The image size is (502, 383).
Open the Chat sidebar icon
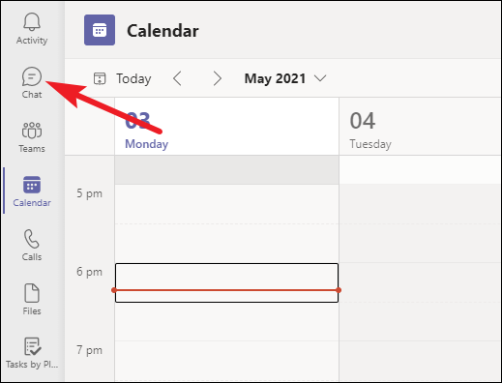32,82
